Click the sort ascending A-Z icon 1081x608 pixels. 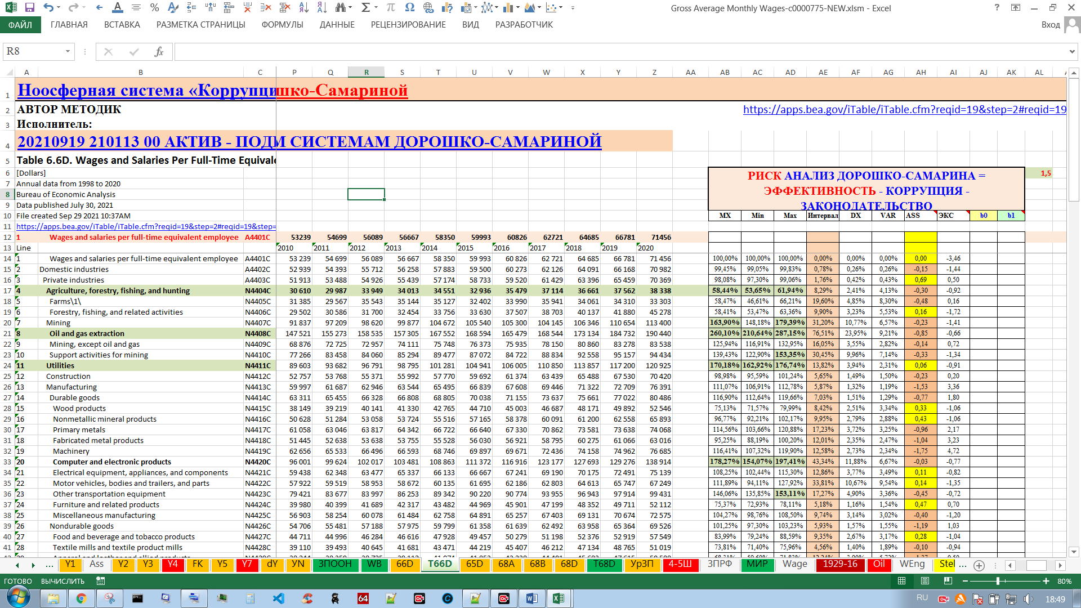tap(303, 8)
